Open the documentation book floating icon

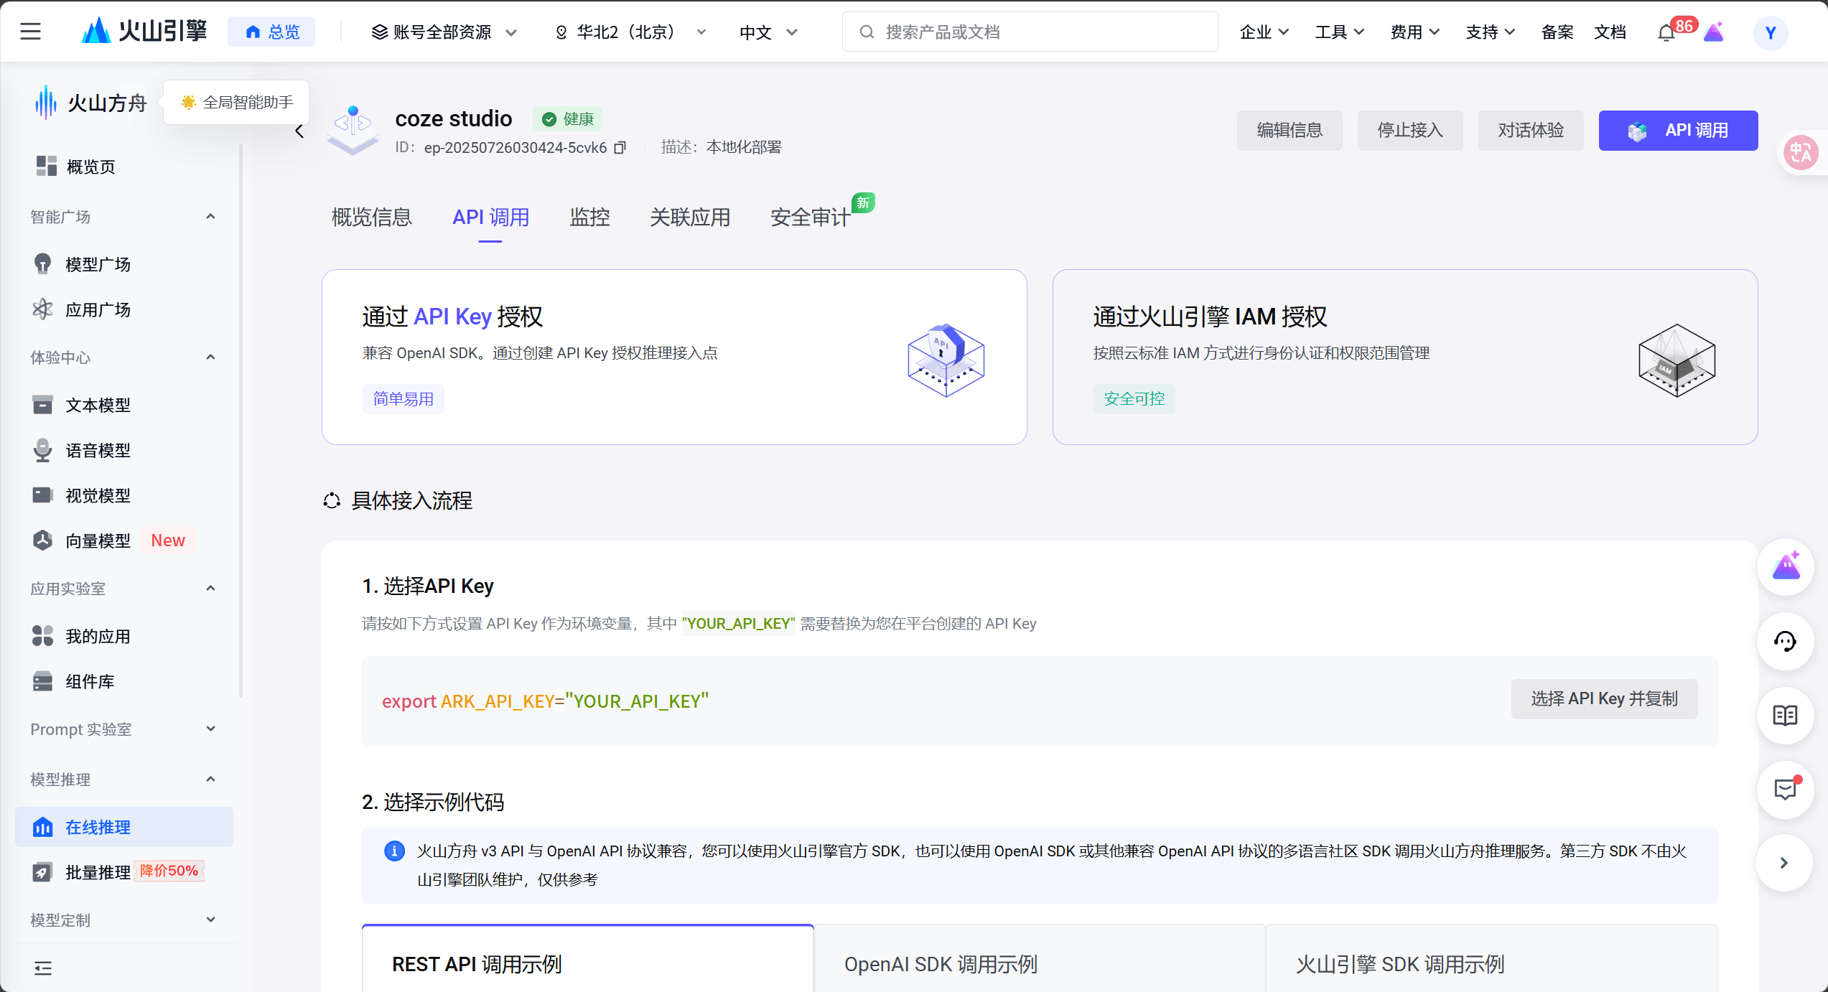pos(1785,716)
